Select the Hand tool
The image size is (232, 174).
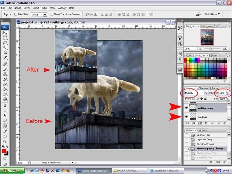[5, 136]
